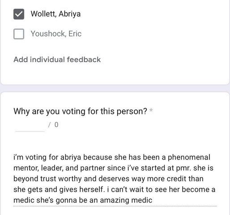Image resolution: width=230 pixels, height=215 pixels.
Task: Focus the points score input field
Action: point(30,126)
